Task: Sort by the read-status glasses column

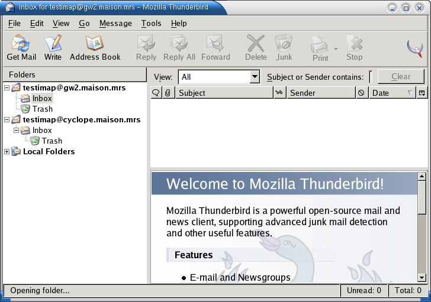Action: pos(279,93)
